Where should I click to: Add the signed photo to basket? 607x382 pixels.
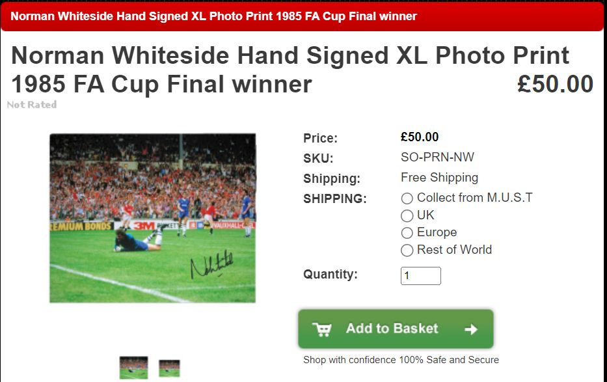(396, 329)
